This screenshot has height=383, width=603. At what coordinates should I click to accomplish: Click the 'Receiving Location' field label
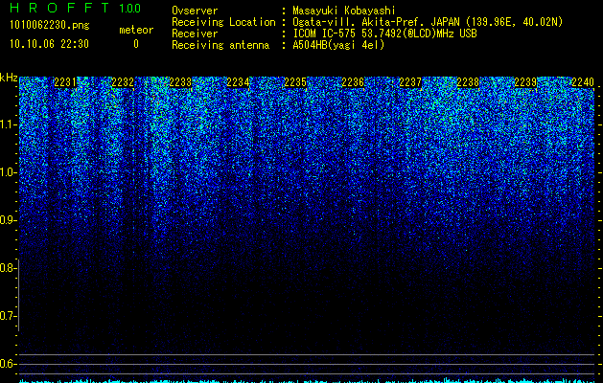click(x=223, y=22)
